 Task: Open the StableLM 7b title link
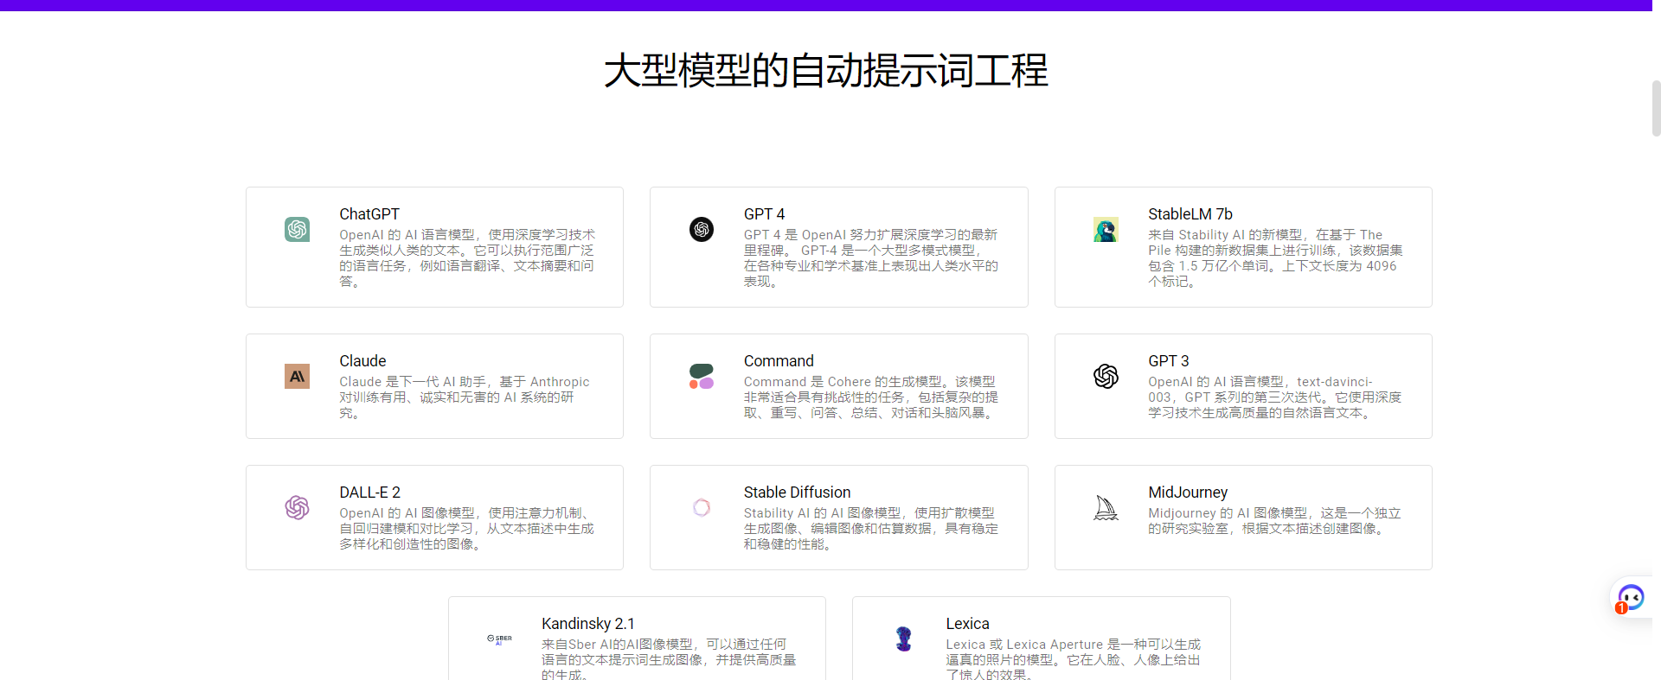[x=1190, y=214]
